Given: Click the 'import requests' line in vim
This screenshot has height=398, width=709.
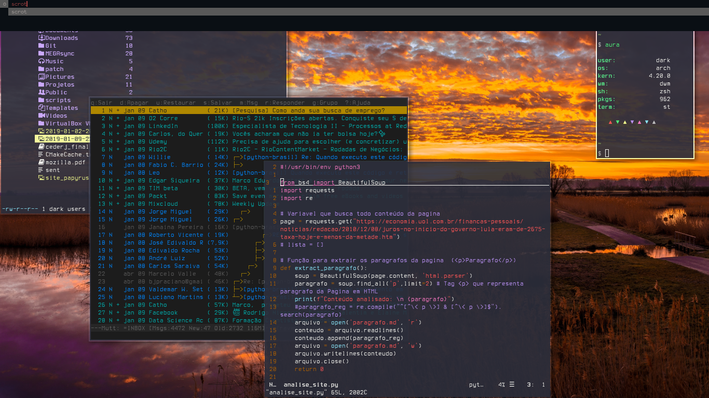Looking at the screenshot, I should point(307,190).
